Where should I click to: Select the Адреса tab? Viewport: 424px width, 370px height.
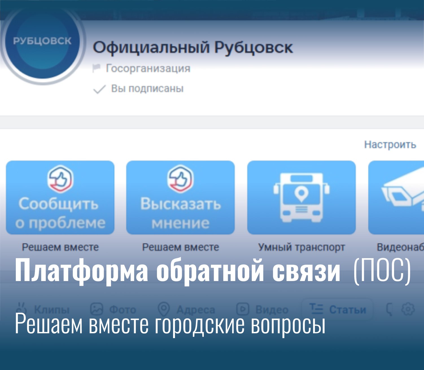point(186,310)
